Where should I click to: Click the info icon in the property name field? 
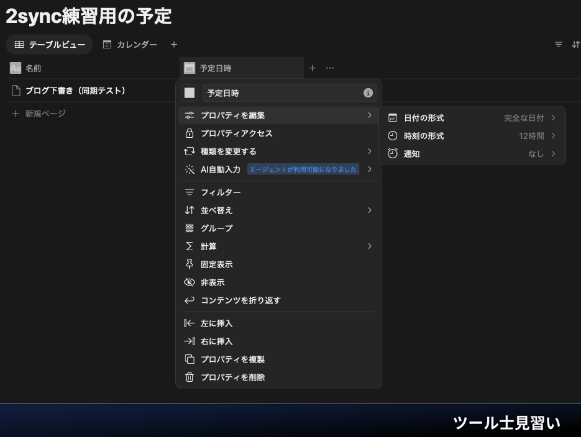[x=368, y=93]
